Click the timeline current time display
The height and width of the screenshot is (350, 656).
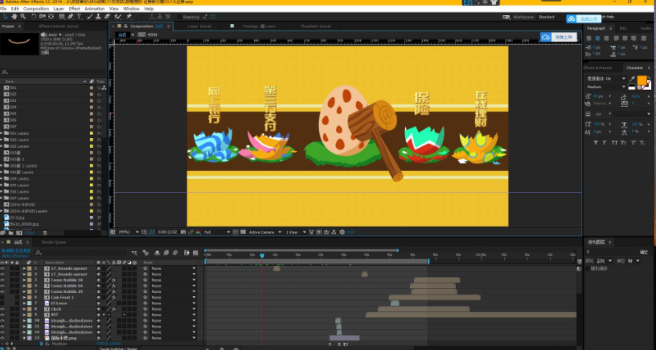click(16, 250)
